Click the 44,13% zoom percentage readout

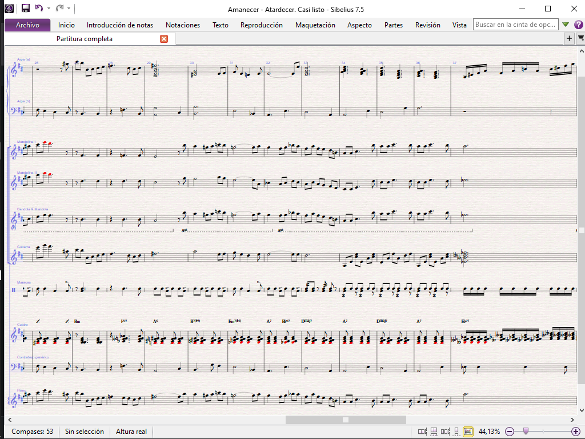click(x=489, y=432)
